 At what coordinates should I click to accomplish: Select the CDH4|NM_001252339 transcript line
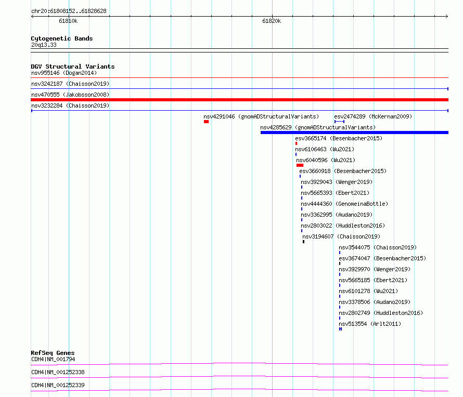point(239,390)
